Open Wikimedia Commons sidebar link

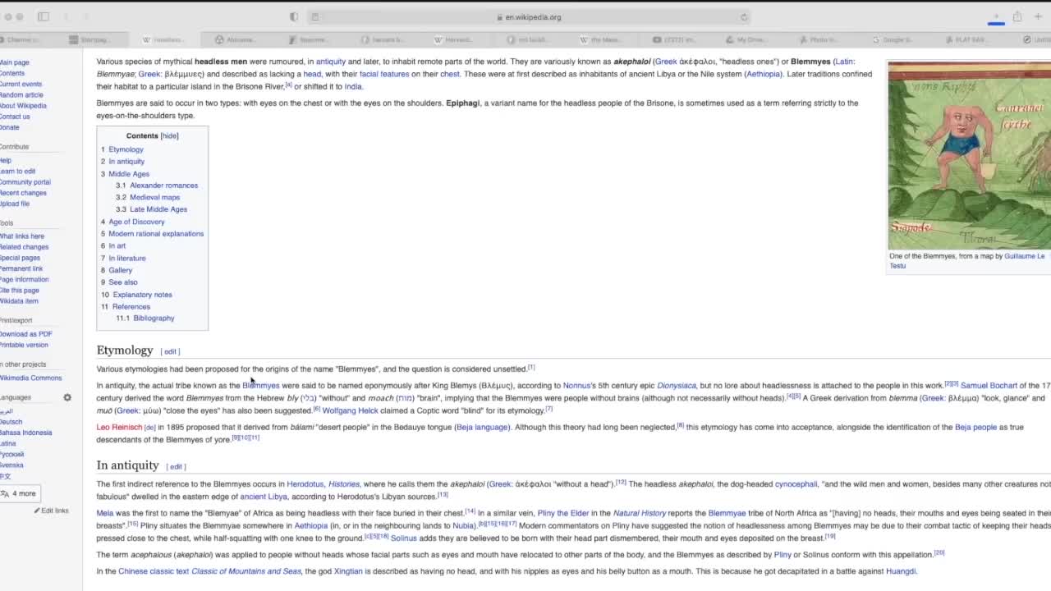30,378
